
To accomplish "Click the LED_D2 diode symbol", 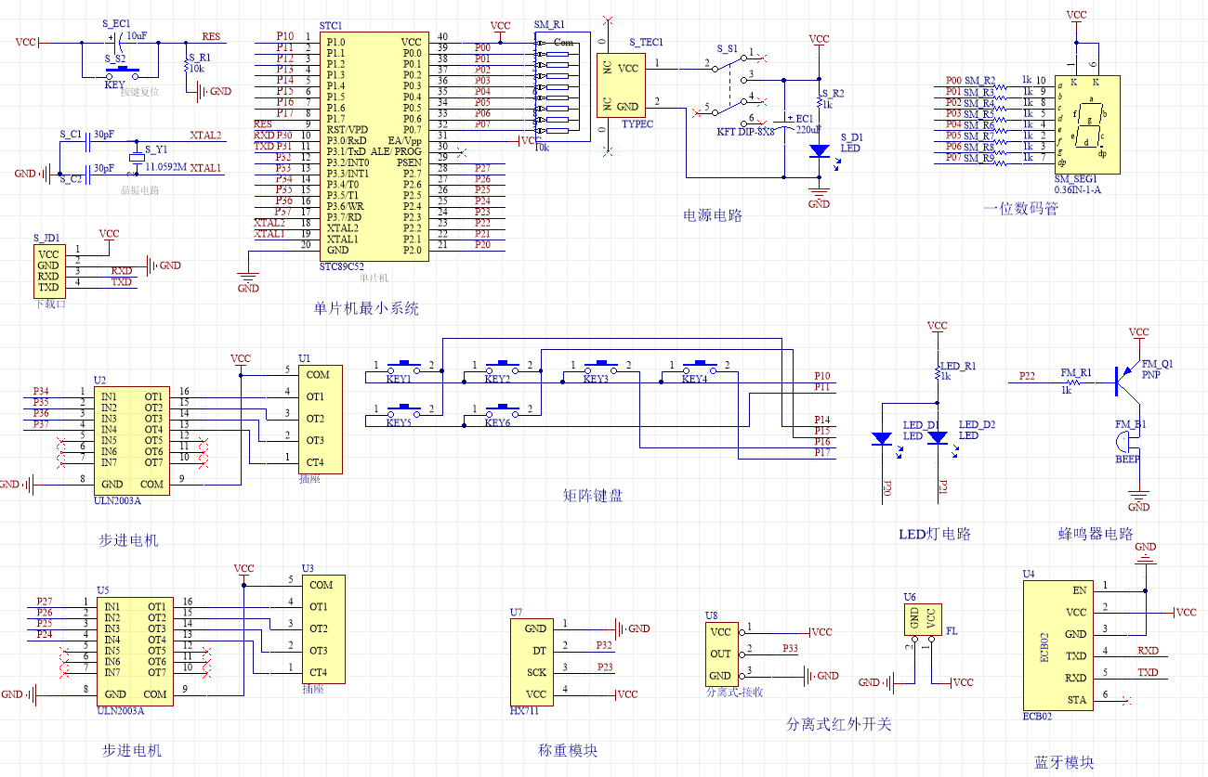I will click(x=938, y=437).
